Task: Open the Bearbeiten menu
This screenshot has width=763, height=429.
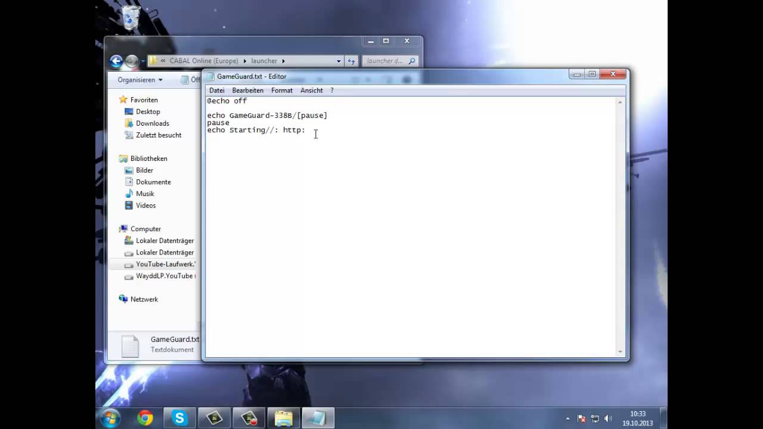Action: (247, 91)
